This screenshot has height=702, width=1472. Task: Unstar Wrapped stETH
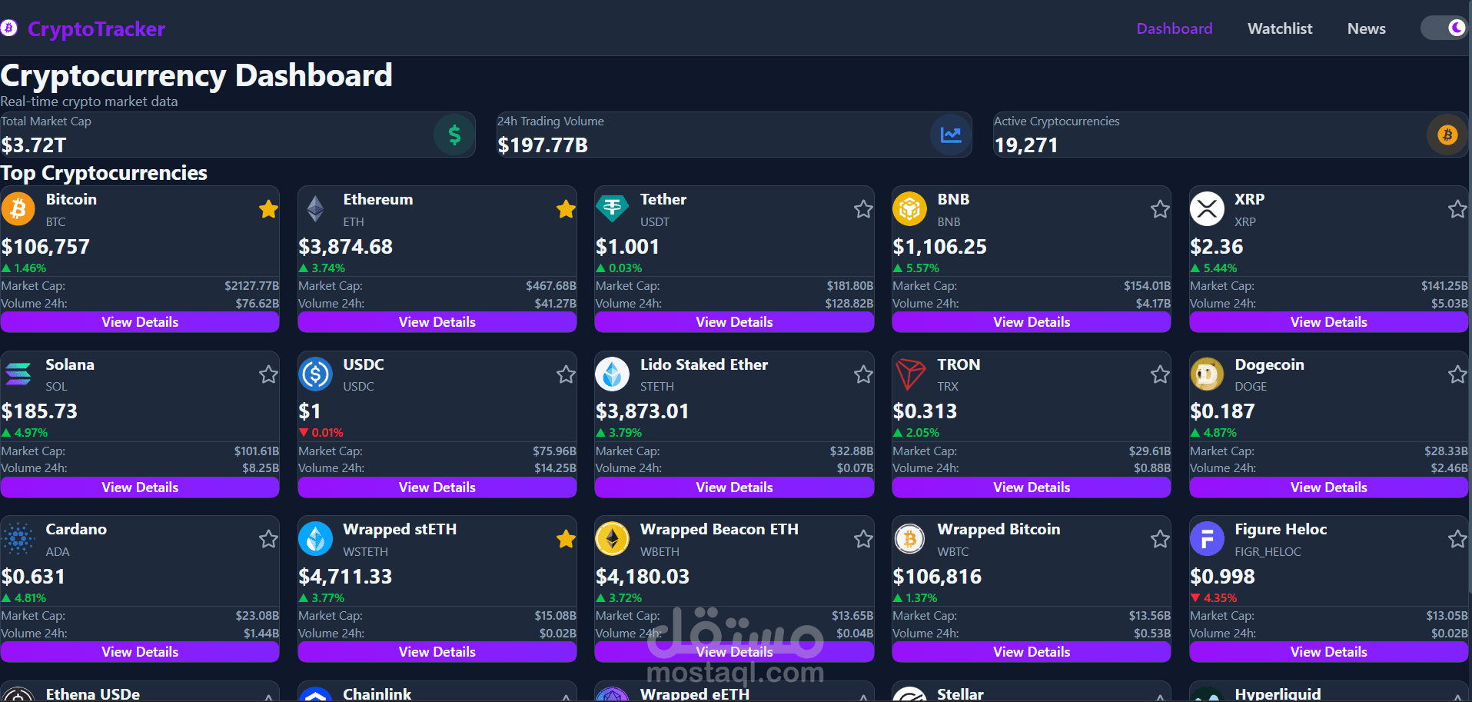click(x=566, y=539)
